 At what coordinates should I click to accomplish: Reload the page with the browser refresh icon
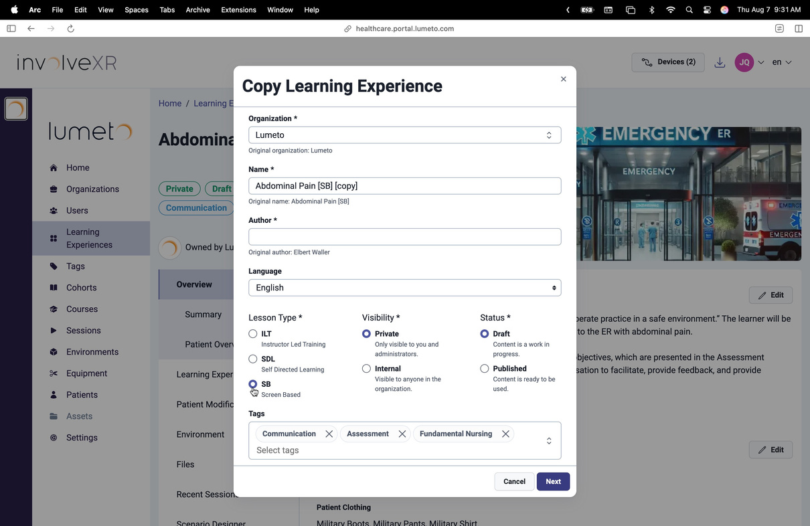tap(70, 29)
